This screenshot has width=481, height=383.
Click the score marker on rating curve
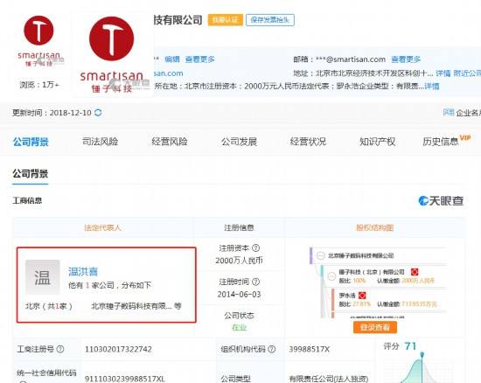422,354
